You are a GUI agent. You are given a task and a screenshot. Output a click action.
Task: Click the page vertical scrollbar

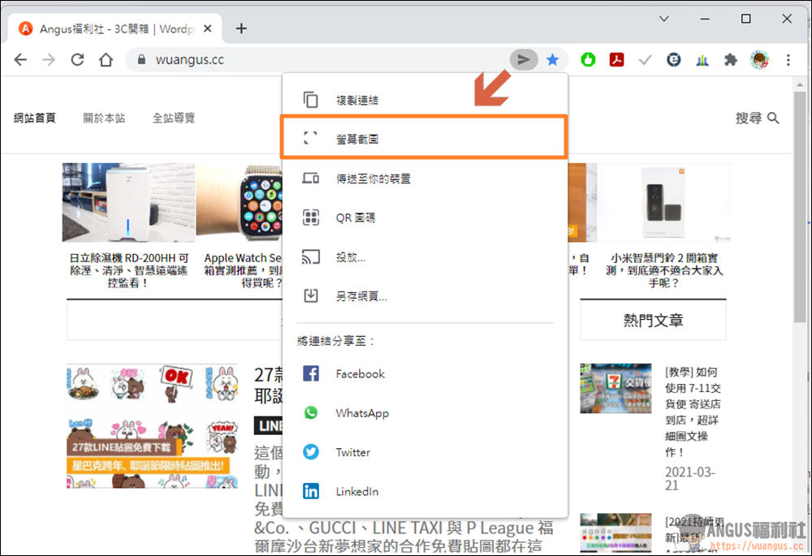(x=800, y=207)
